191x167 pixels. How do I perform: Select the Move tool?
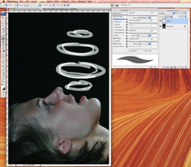tap(3, 17)
